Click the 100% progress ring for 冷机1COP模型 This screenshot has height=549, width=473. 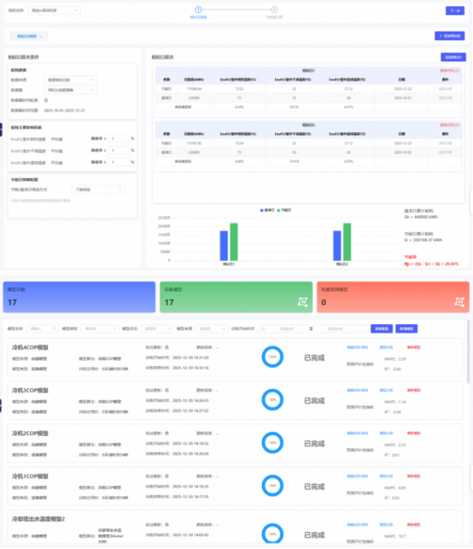272,486
